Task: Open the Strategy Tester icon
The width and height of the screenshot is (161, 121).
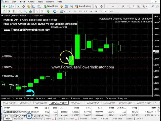Action: pos(39,6)
